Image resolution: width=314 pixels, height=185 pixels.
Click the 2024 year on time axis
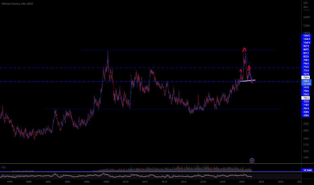coord(261,182)
